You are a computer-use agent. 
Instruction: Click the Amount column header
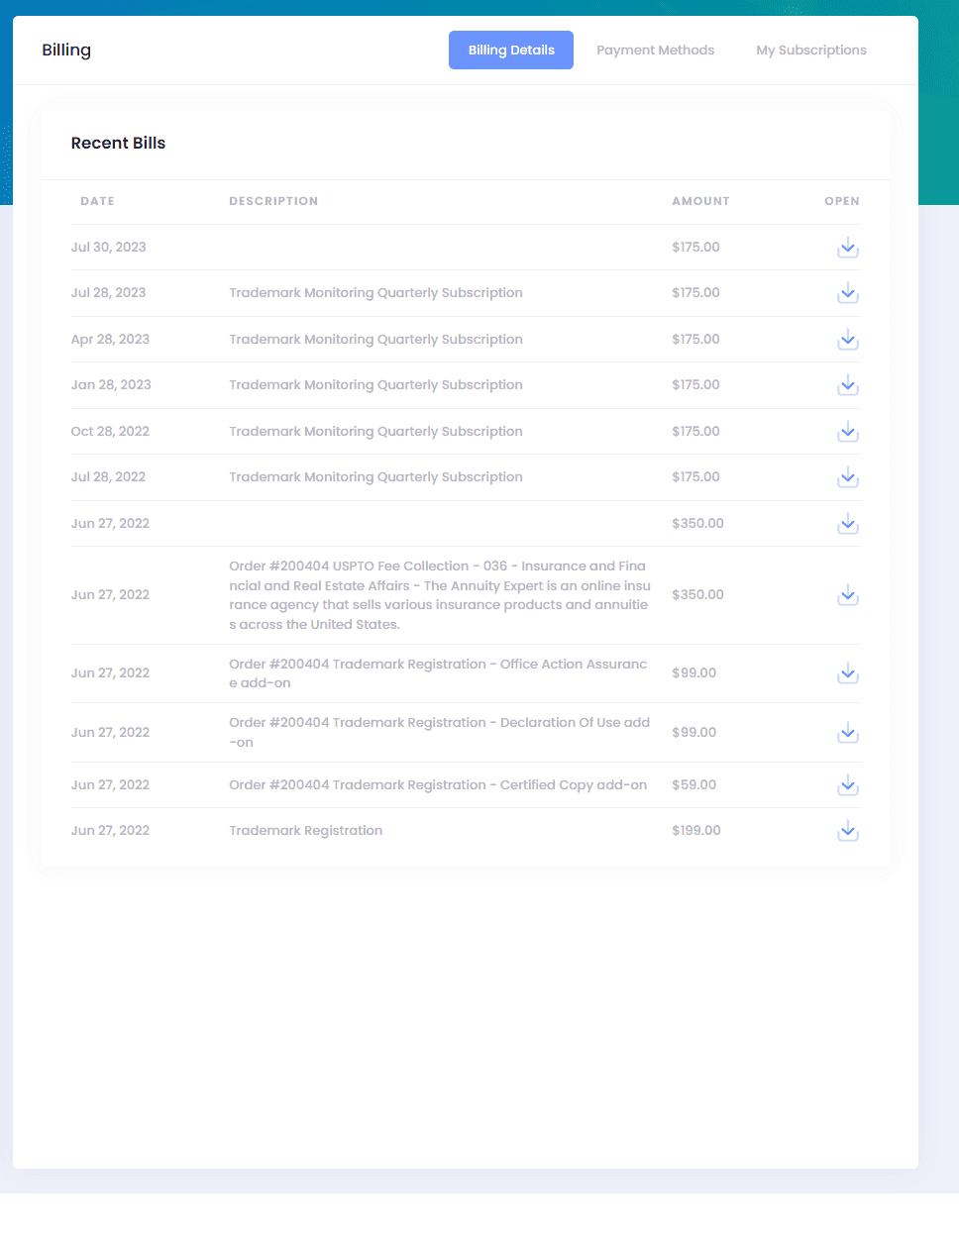[700, 201]
